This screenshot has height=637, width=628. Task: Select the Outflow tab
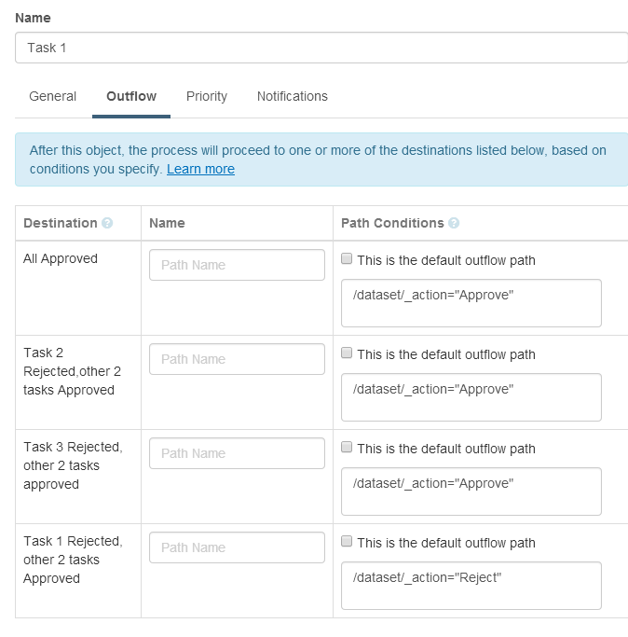pos(131,96)
